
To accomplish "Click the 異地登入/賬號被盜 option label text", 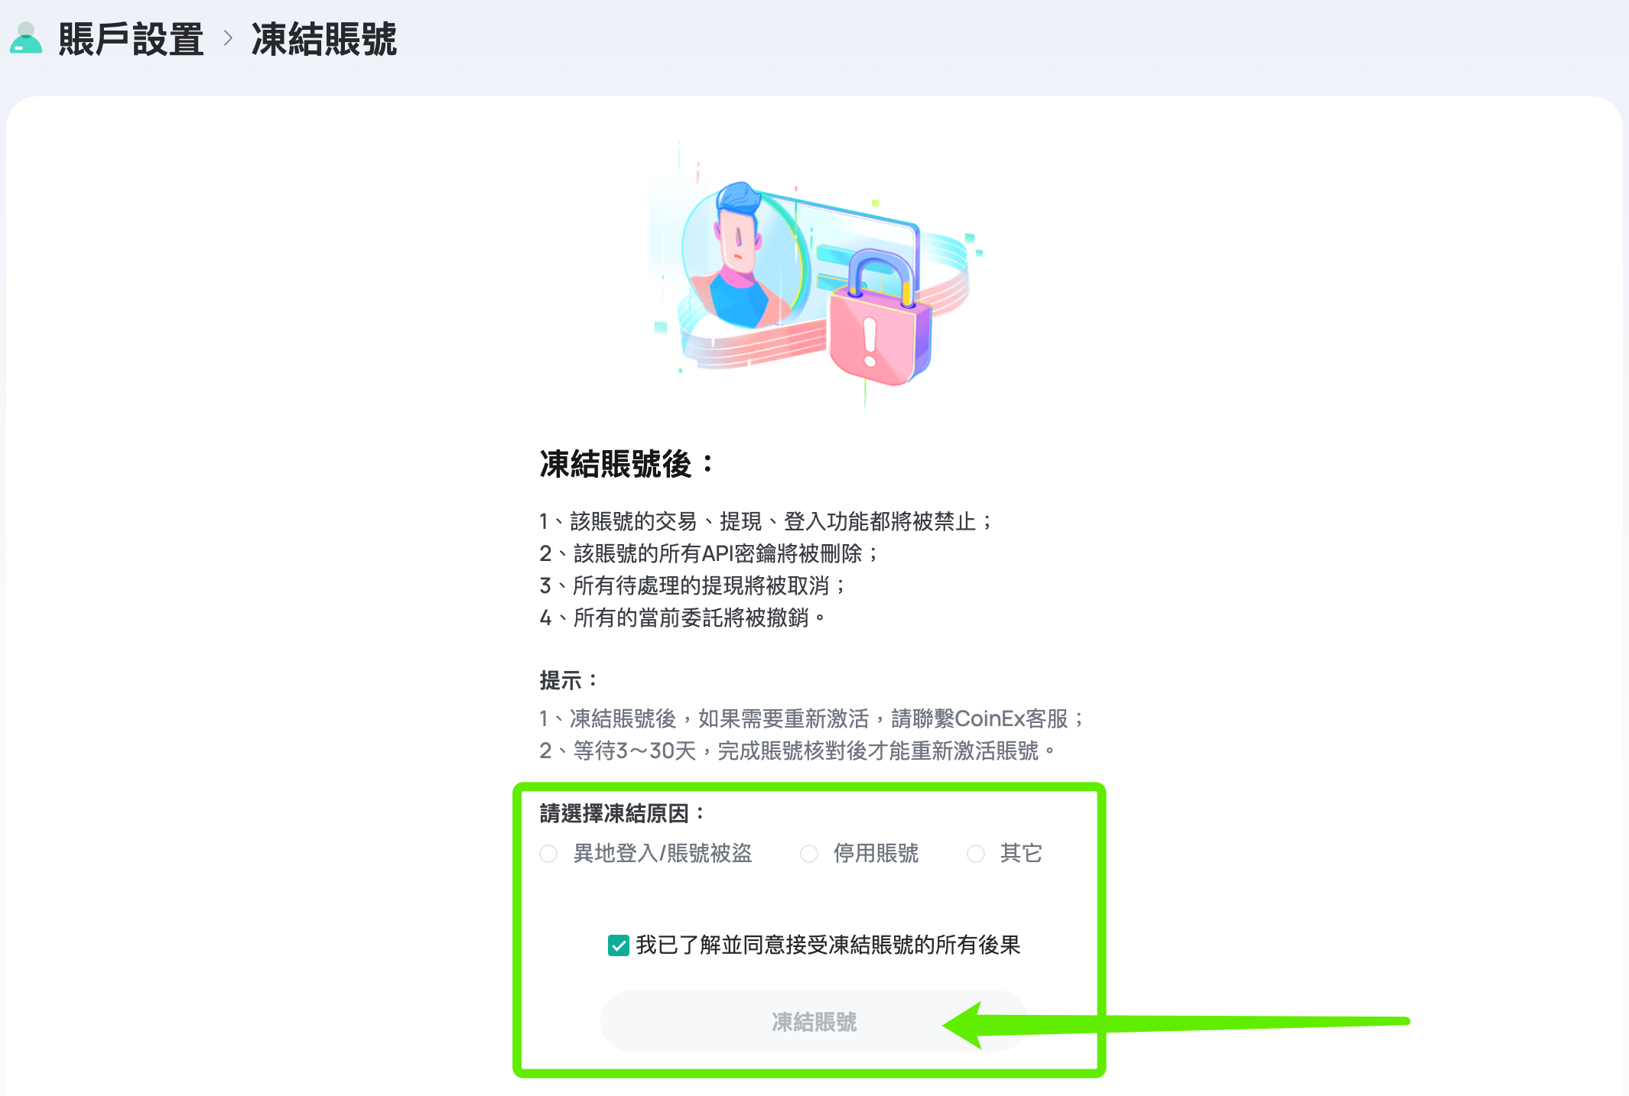I will point(663,853).
